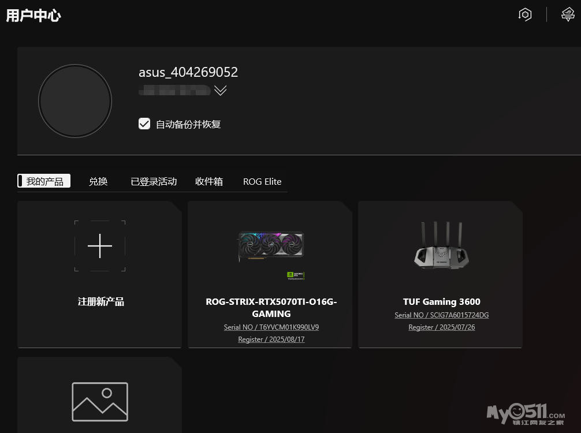Click the 注册新产品 label
The height and width of the screenshot is (433, 581).
[x=100, y=302]
